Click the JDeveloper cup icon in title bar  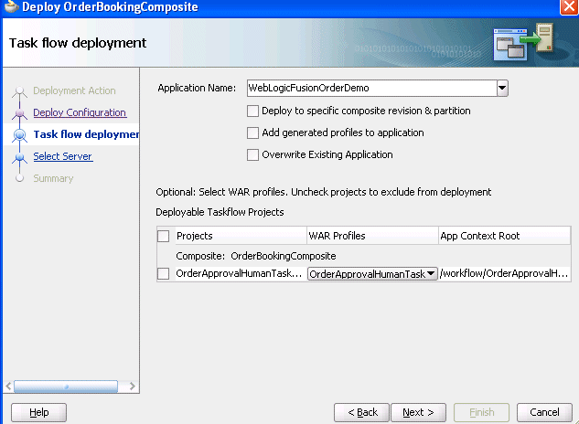coord(11,6)
